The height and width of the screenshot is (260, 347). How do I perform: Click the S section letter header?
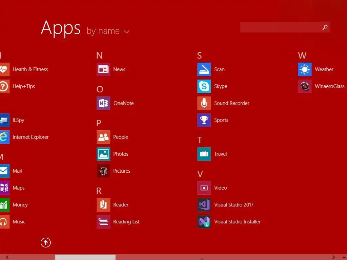199,55
